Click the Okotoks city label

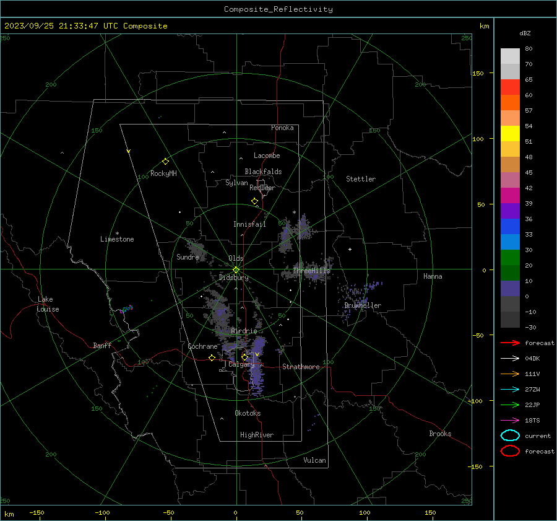248,413
